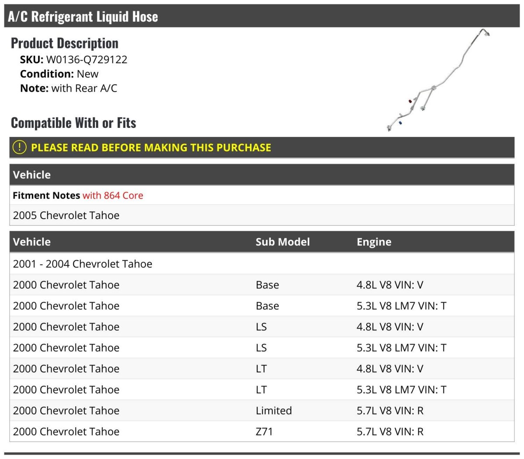
Task: Click the Engine column header
Action: [374, 242]
